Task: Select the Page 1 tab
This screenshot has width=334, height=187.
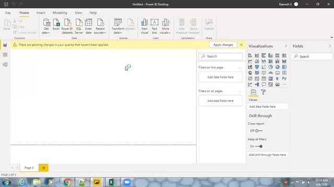Action: pos(29,168)
